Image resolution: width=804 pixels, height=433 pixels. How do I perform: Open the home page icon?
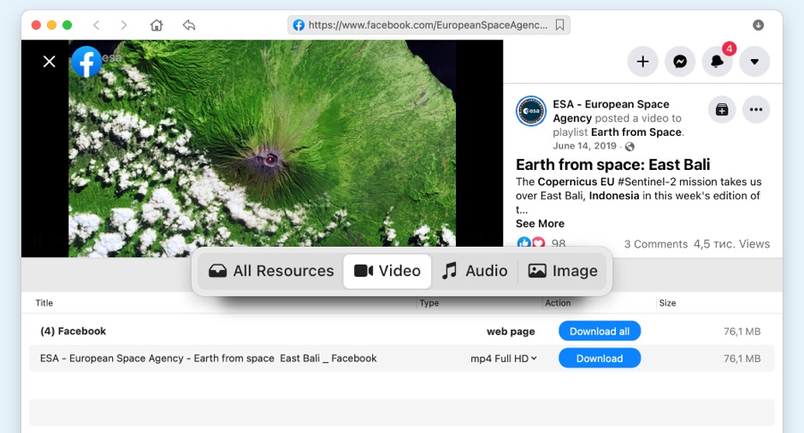tap(157, 25)
